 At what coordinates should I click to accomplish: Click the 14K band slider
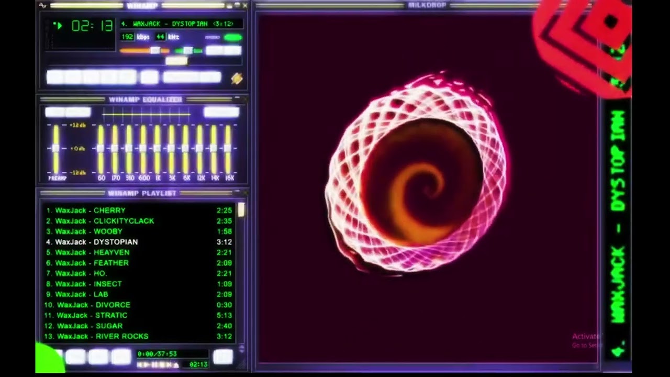tap(214, 149)
